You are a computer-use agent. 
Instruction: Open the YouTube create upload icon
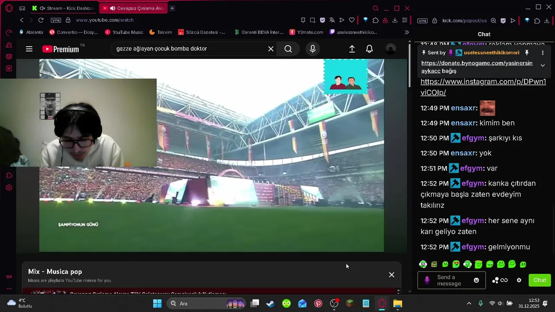352,49
